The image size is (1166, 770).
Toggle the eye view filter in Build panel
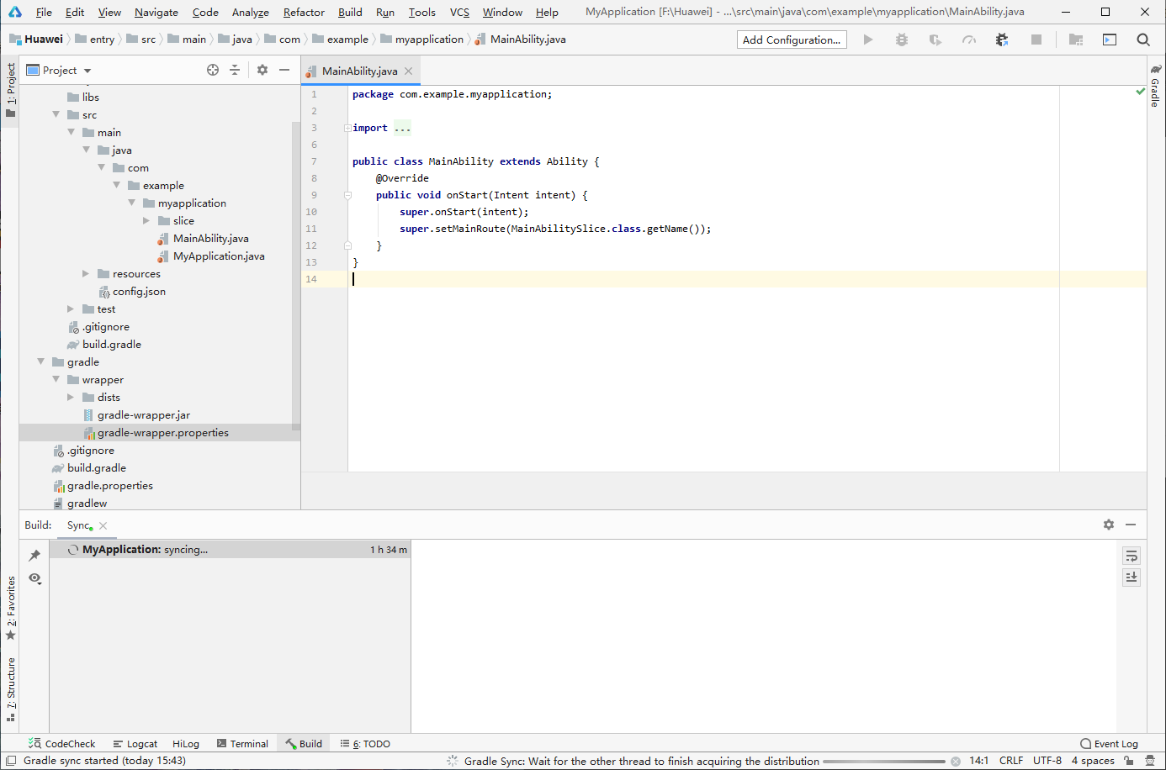coord(34,578)
